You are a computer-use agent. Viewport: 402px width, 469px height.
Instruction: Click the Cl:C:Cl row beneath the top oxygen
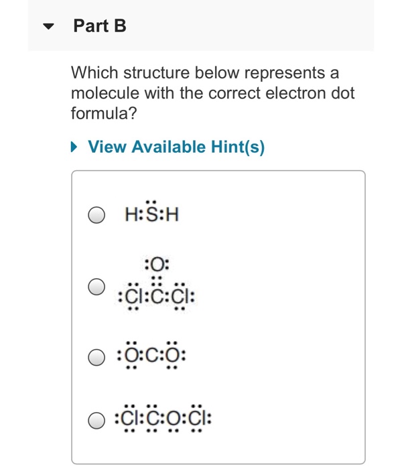click(x=156, y=296)
